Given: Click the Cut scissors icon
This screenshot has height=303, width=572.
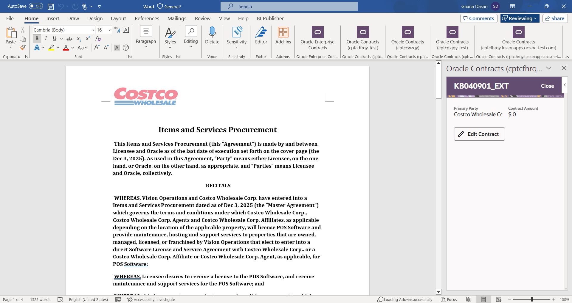Looking at the screenshot, I should pos(23,30).
